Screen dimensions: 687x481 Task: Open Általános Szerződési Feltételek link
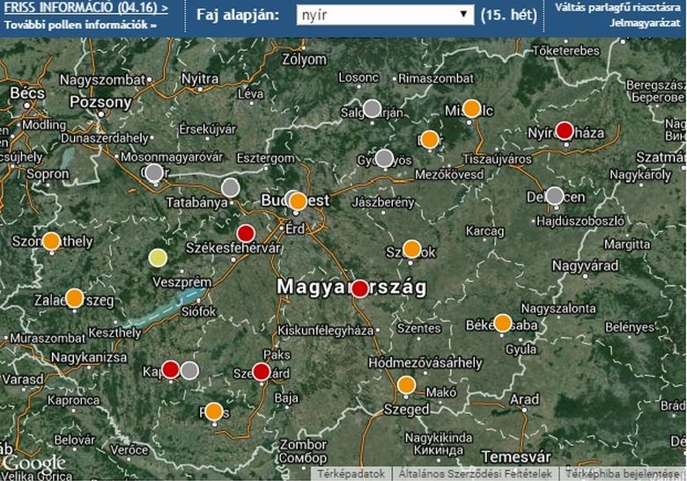(x=475, y=474)
